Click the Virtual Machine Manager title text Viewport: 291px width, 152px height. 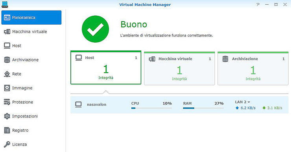point(145,5)
